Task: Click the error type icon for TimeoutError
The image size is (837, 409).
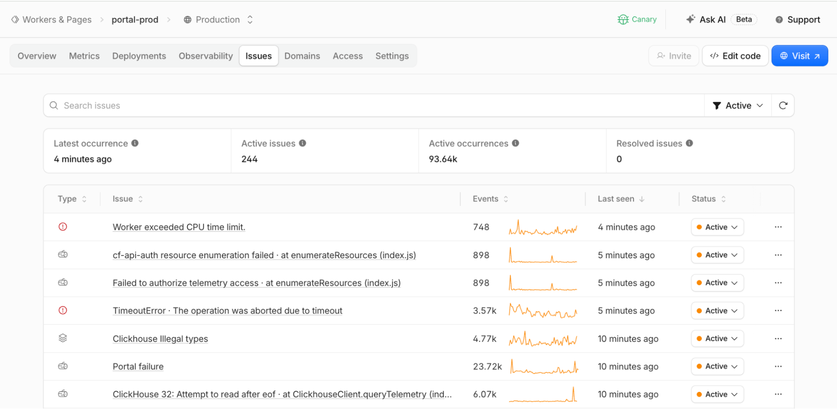Action: click(63, 310)
